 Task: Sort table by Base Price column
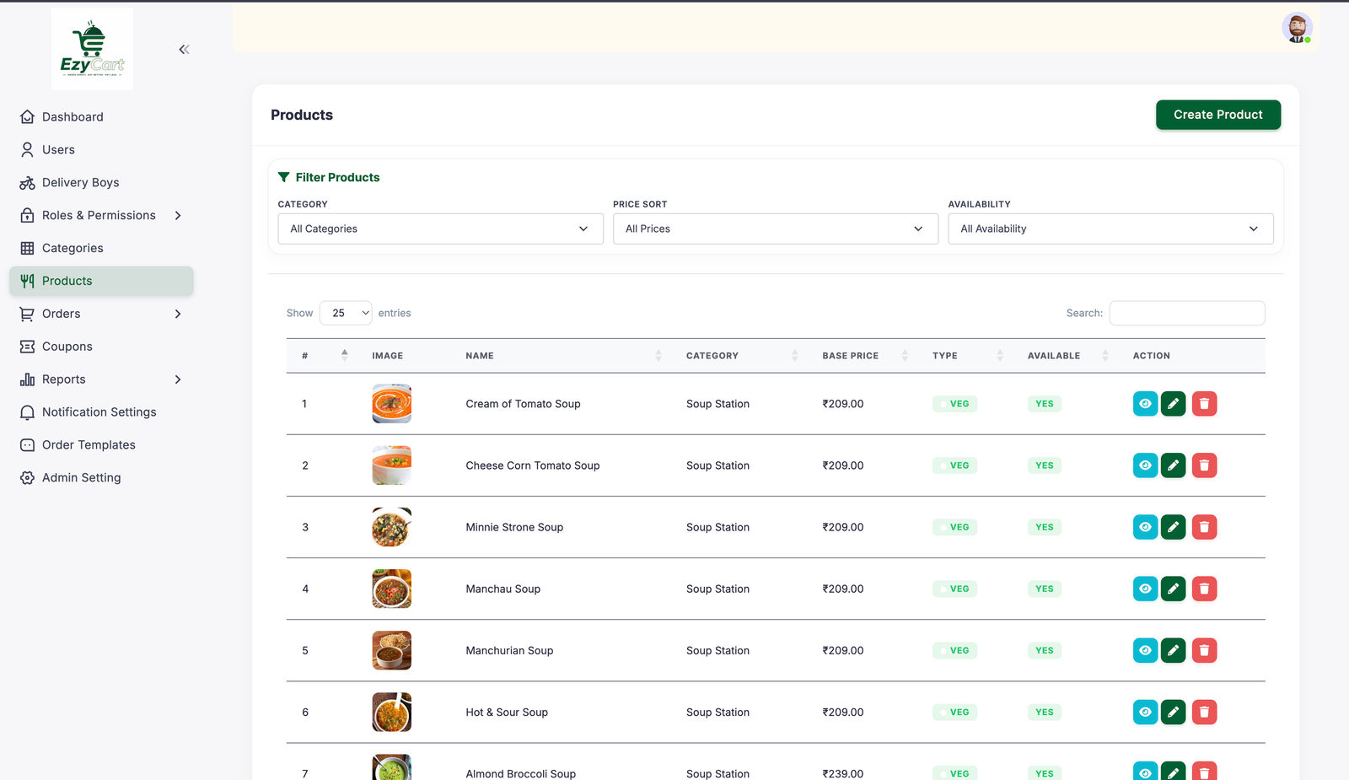tap(865, 356)
